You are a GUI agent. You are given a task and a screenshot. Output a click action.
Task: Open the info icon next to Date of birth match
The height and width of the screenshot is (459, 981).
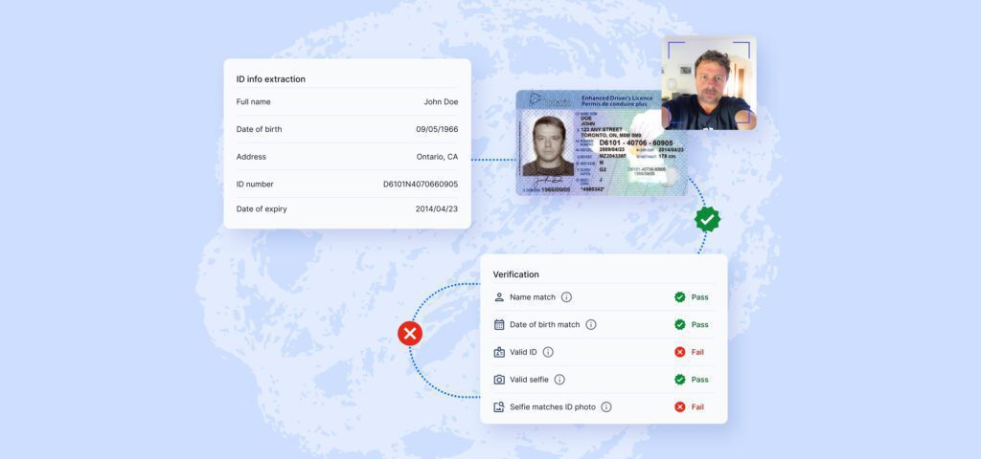(591, 325)
